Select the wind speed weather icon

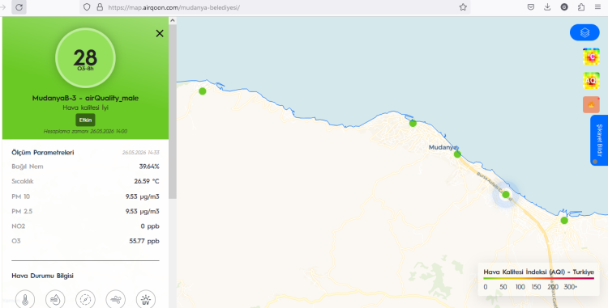[116, 299]
